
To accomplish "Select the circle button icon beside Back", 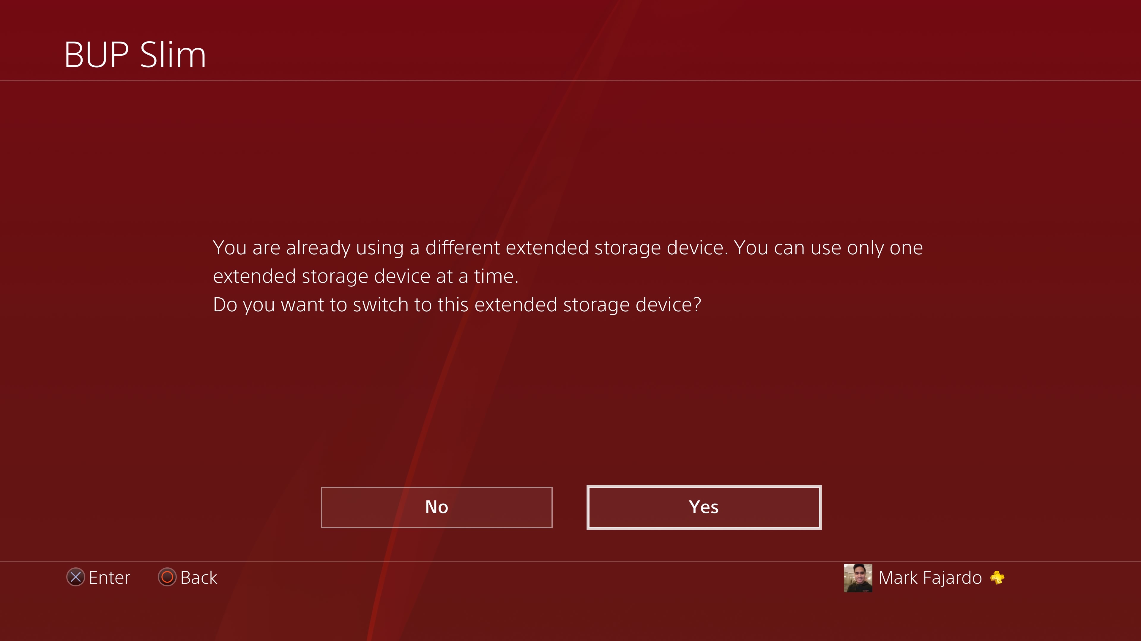I will [167, 577].
